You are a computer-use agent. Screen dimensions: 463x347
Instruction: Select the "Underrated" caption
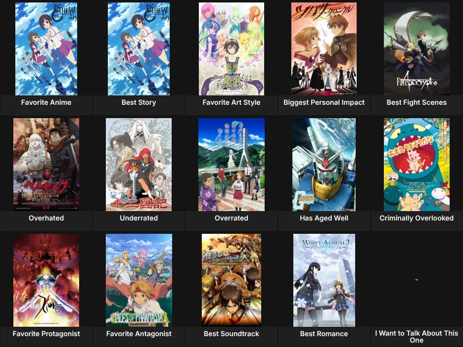pyautogui.click(x=139, y=218)
